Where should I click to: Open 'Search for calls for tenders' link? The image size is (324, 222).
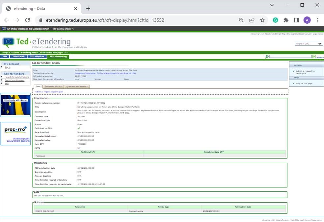pos(17,77)
